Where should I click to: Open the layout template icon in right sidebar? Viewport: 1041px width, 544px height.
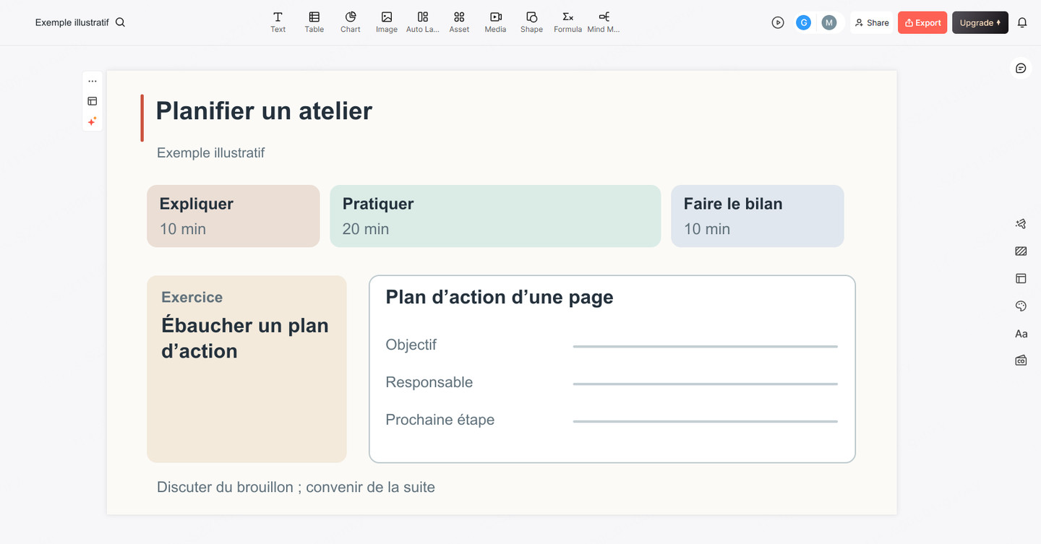[1021, 278]
